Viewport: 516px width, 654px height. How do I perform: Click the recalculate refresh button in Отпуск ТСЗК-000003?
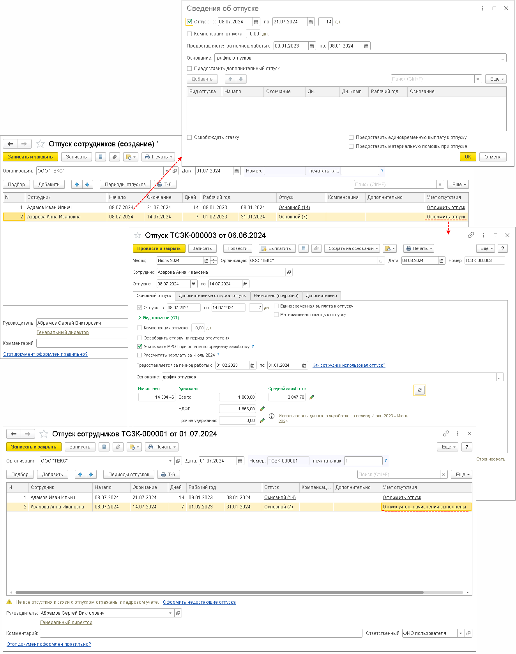(420, 390)
